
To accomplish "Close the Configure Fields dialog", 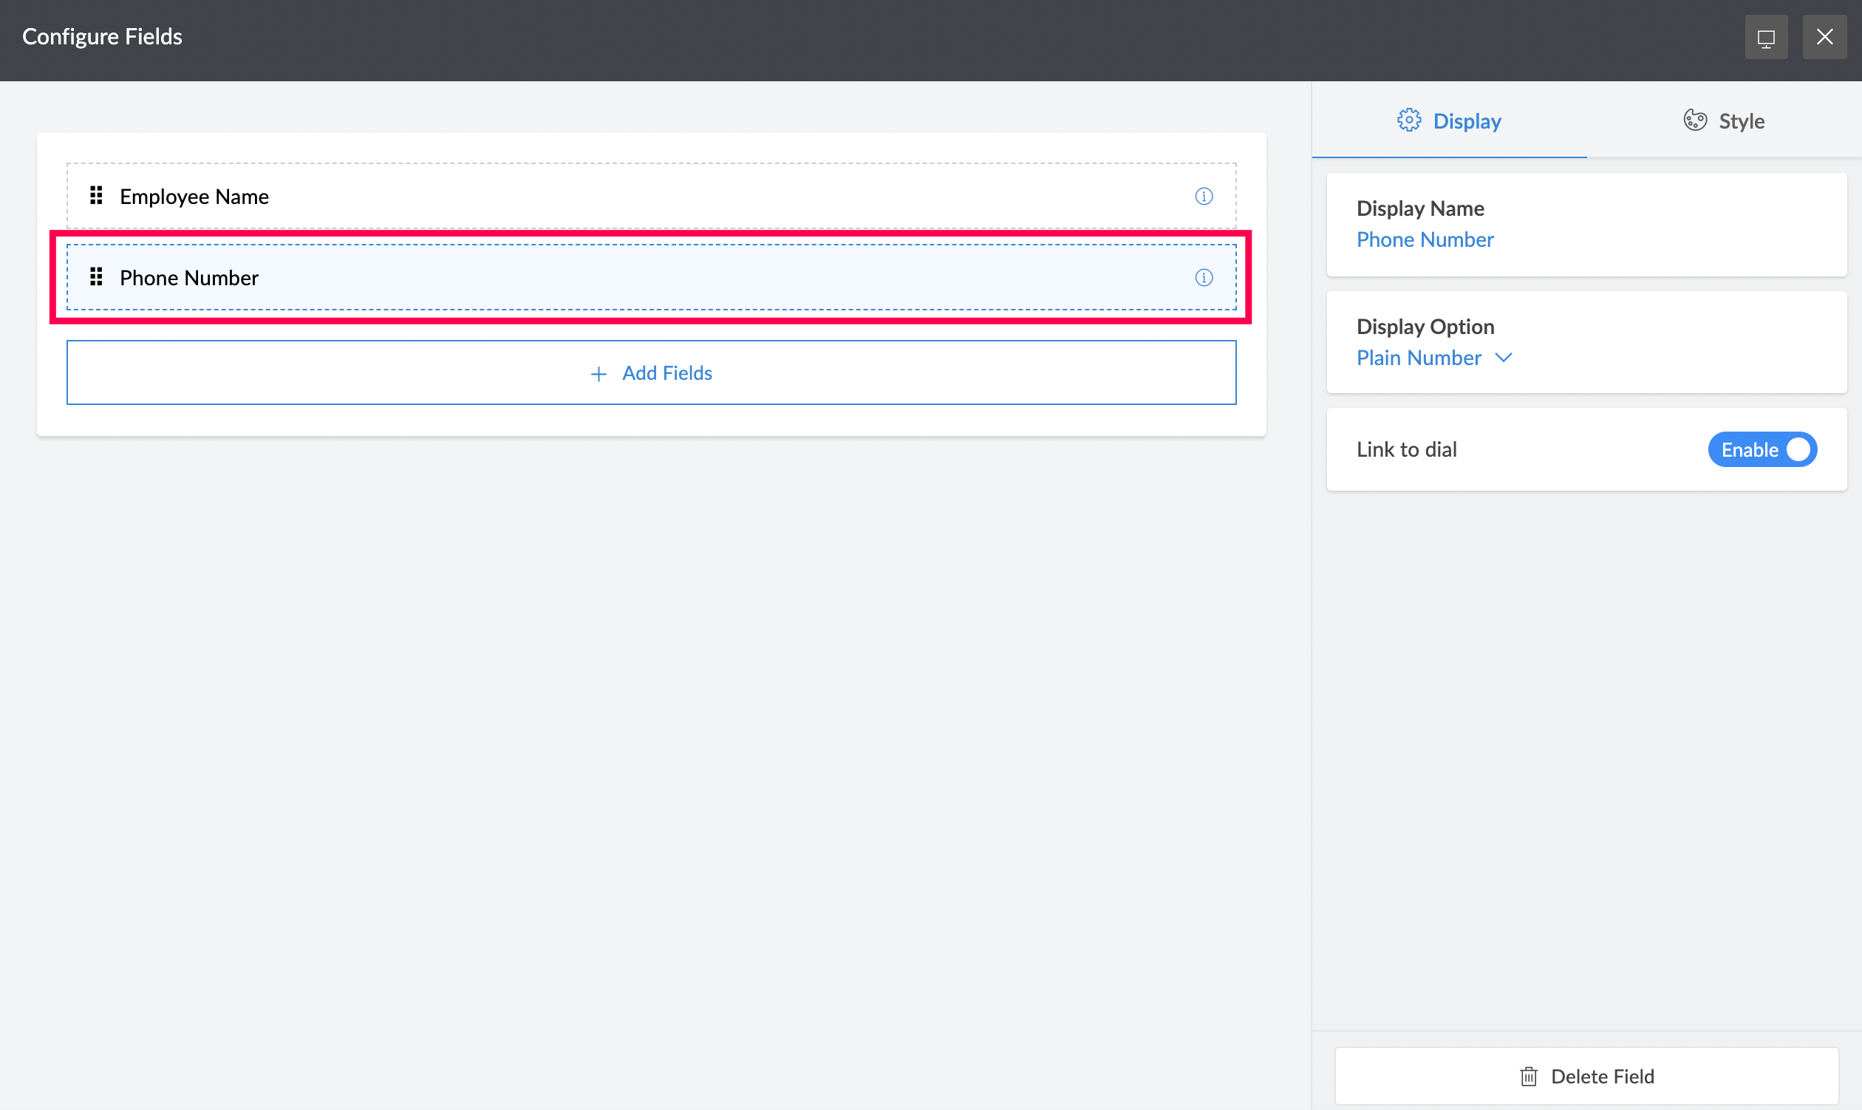I will click(x=1824, y=38).
